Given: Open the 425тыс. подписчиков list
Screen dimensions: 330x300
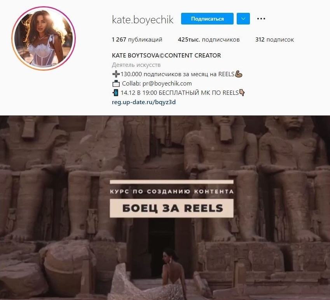Looking at the screenshot, I should (x=209, y=40).
